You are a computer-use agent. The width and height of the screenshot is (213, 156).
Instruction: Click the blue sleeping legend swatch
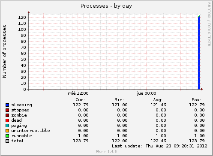(x=7, y=105)
